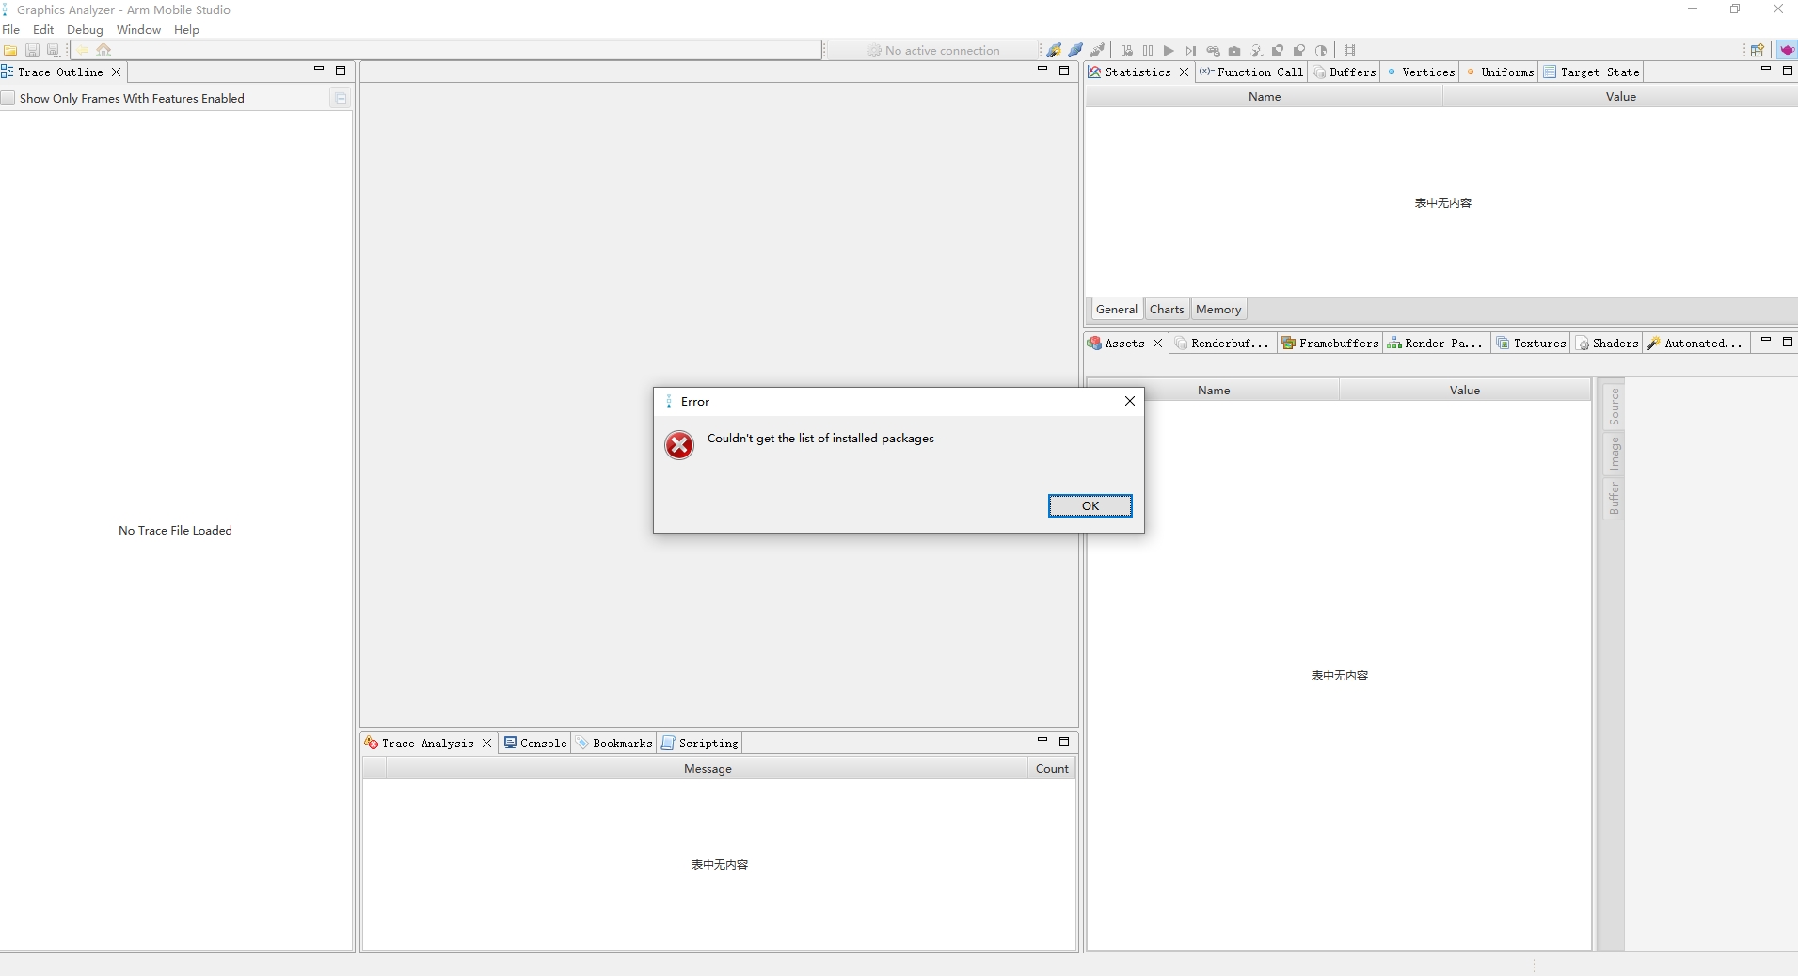Maximize the Trace Outline panel
The width and height of the screenshot is (1798, 976).
tap(341, 71)
